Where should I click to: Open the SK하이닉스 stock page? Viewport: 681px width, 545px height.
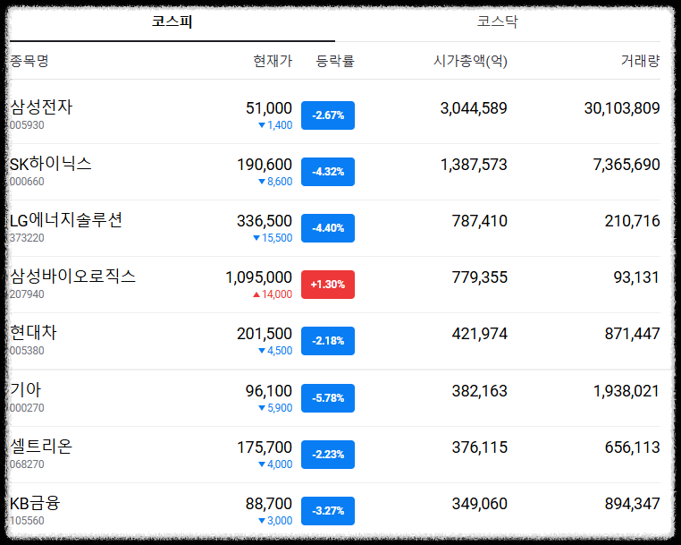(50, 164)
